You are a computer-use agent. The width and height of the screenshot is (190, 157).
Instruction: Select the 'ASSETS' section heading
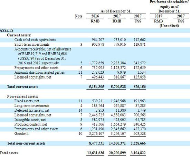point(7,30)
